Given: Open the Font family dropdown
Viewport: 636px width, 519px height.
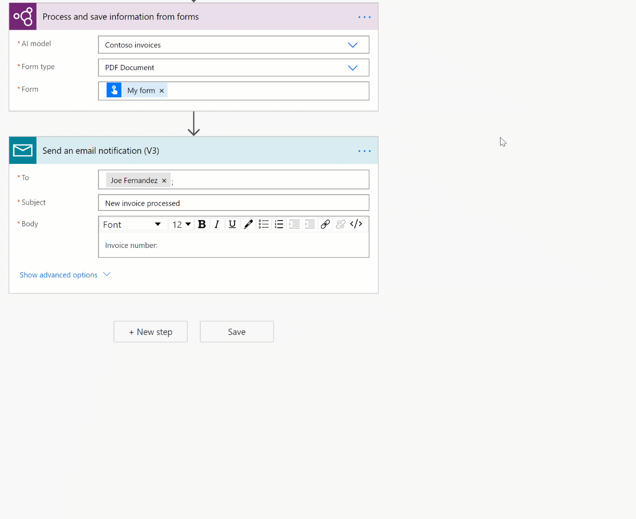Looking at the screenshot, I should click(x=133, y=224).
